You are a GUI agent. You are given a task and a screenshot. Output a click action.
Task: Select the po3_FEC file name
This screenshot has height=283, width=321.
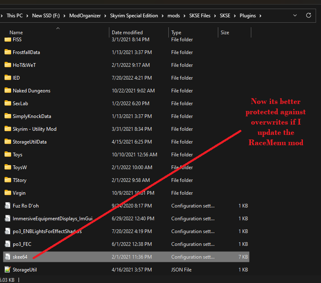[x=22, y=244]
